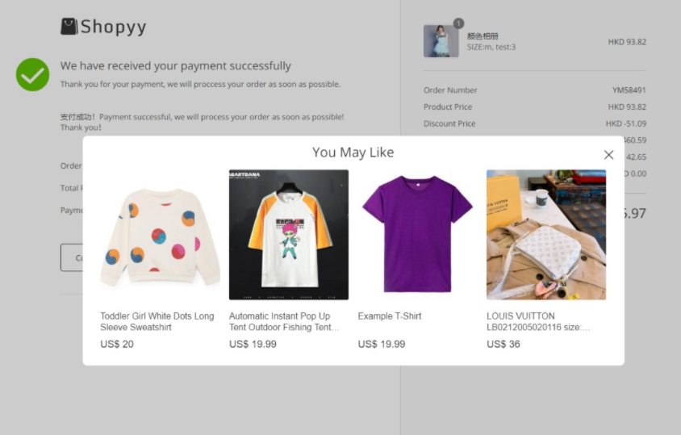This screenshot has width=681, height=435.
Task: Click the Shopyy brand name text
Action: [113, 27]
